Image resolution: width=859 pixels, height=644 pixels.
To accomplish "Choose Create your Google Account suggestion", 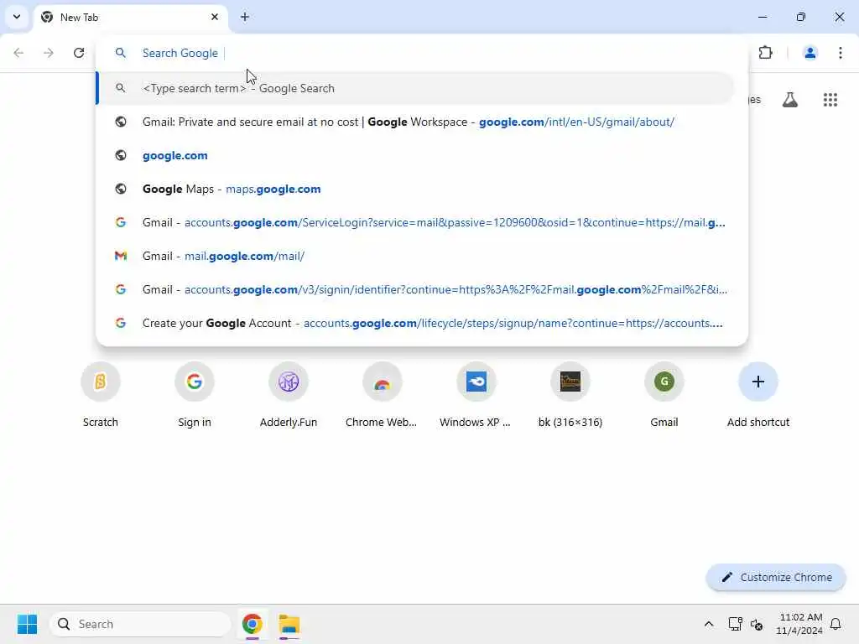I will click(415, 323).
